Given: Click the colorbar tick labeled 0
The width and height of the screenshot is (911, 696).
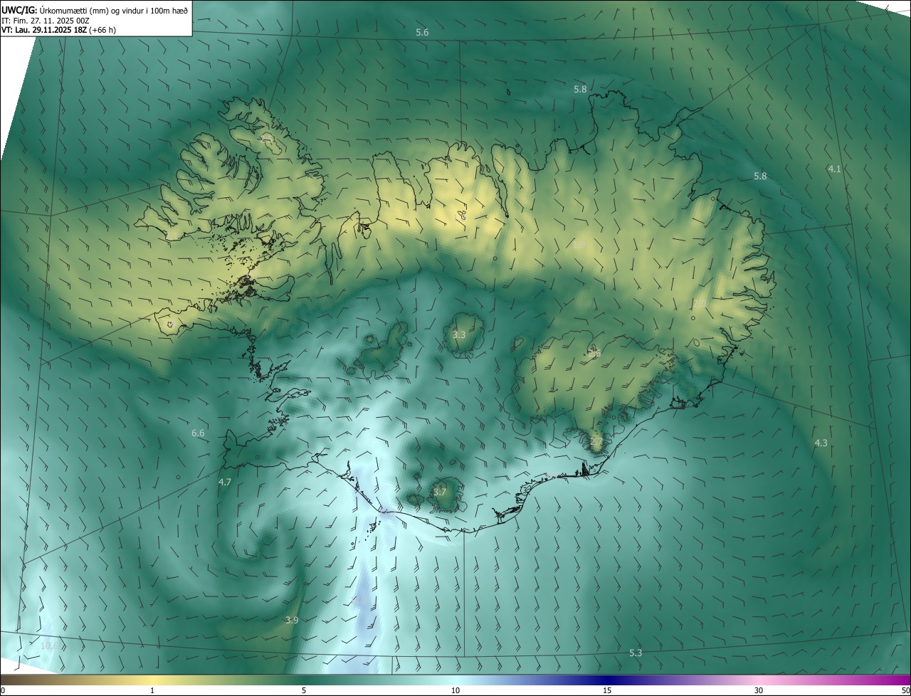Looking at the screenshot, I should (3, 690).
